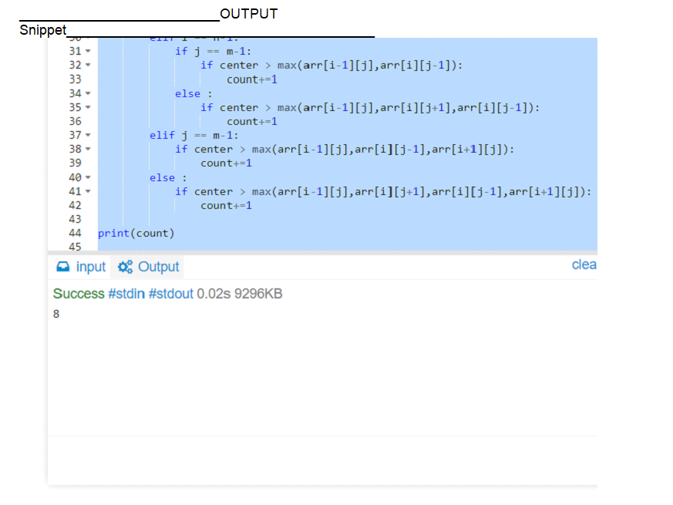Viewport: 673px width, 505px height.
Task: Switch to the Output tab
Action: pos(158,267)
